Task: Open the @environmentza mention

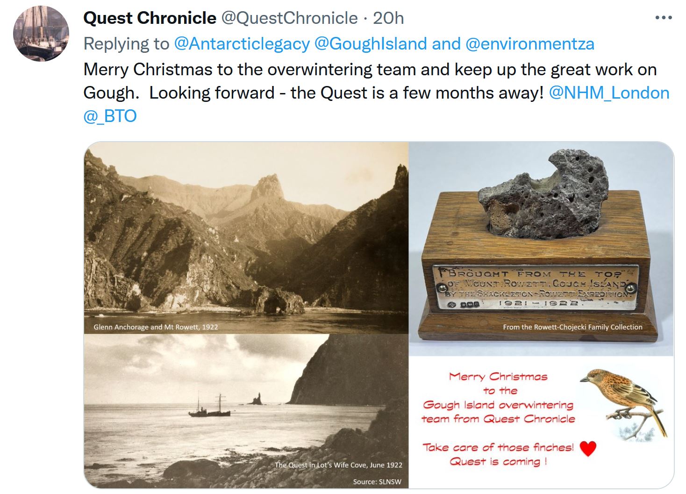Action: click(530, 44)
